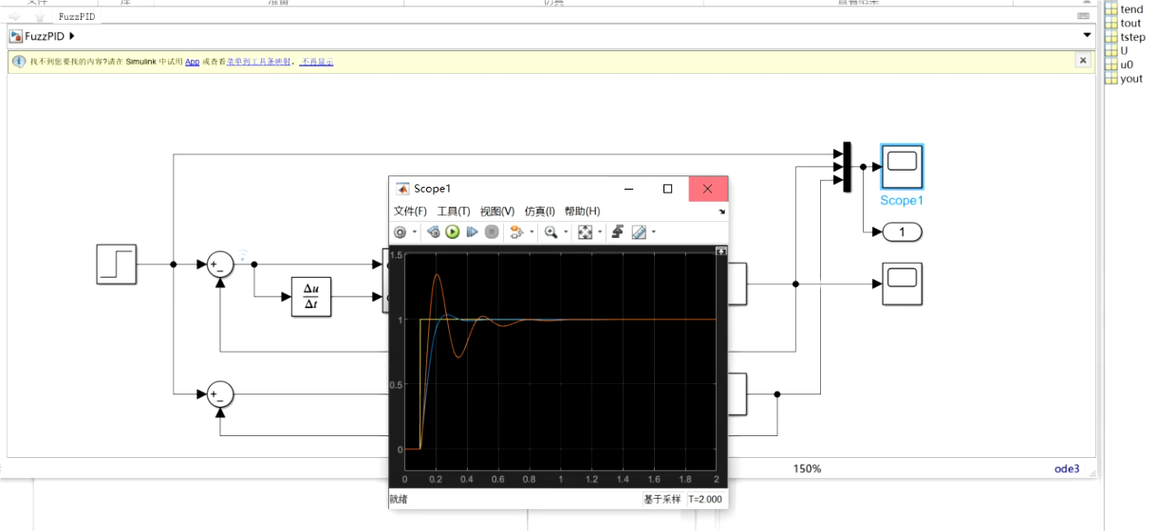Viewport: 1176px width, 531px height.
Task: Click the highlight Simulink block icon
Action: click(516, 231)
